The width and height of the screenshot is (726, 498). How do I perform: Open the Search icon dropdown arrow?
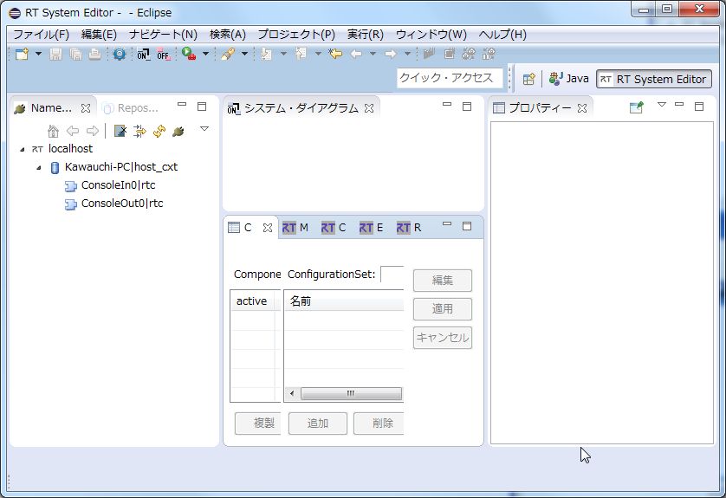click(x=244, y=55)
